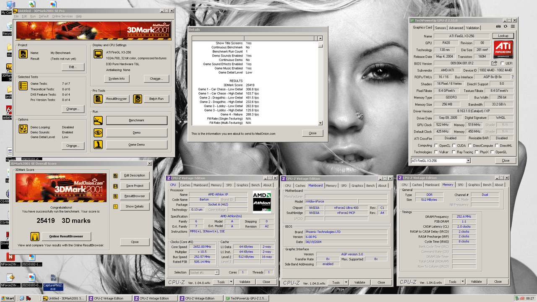Viewport: 537px width, 302px height.
Task: Click the ATI Radeon Graphics logo
Action: (x=503, y=49)
